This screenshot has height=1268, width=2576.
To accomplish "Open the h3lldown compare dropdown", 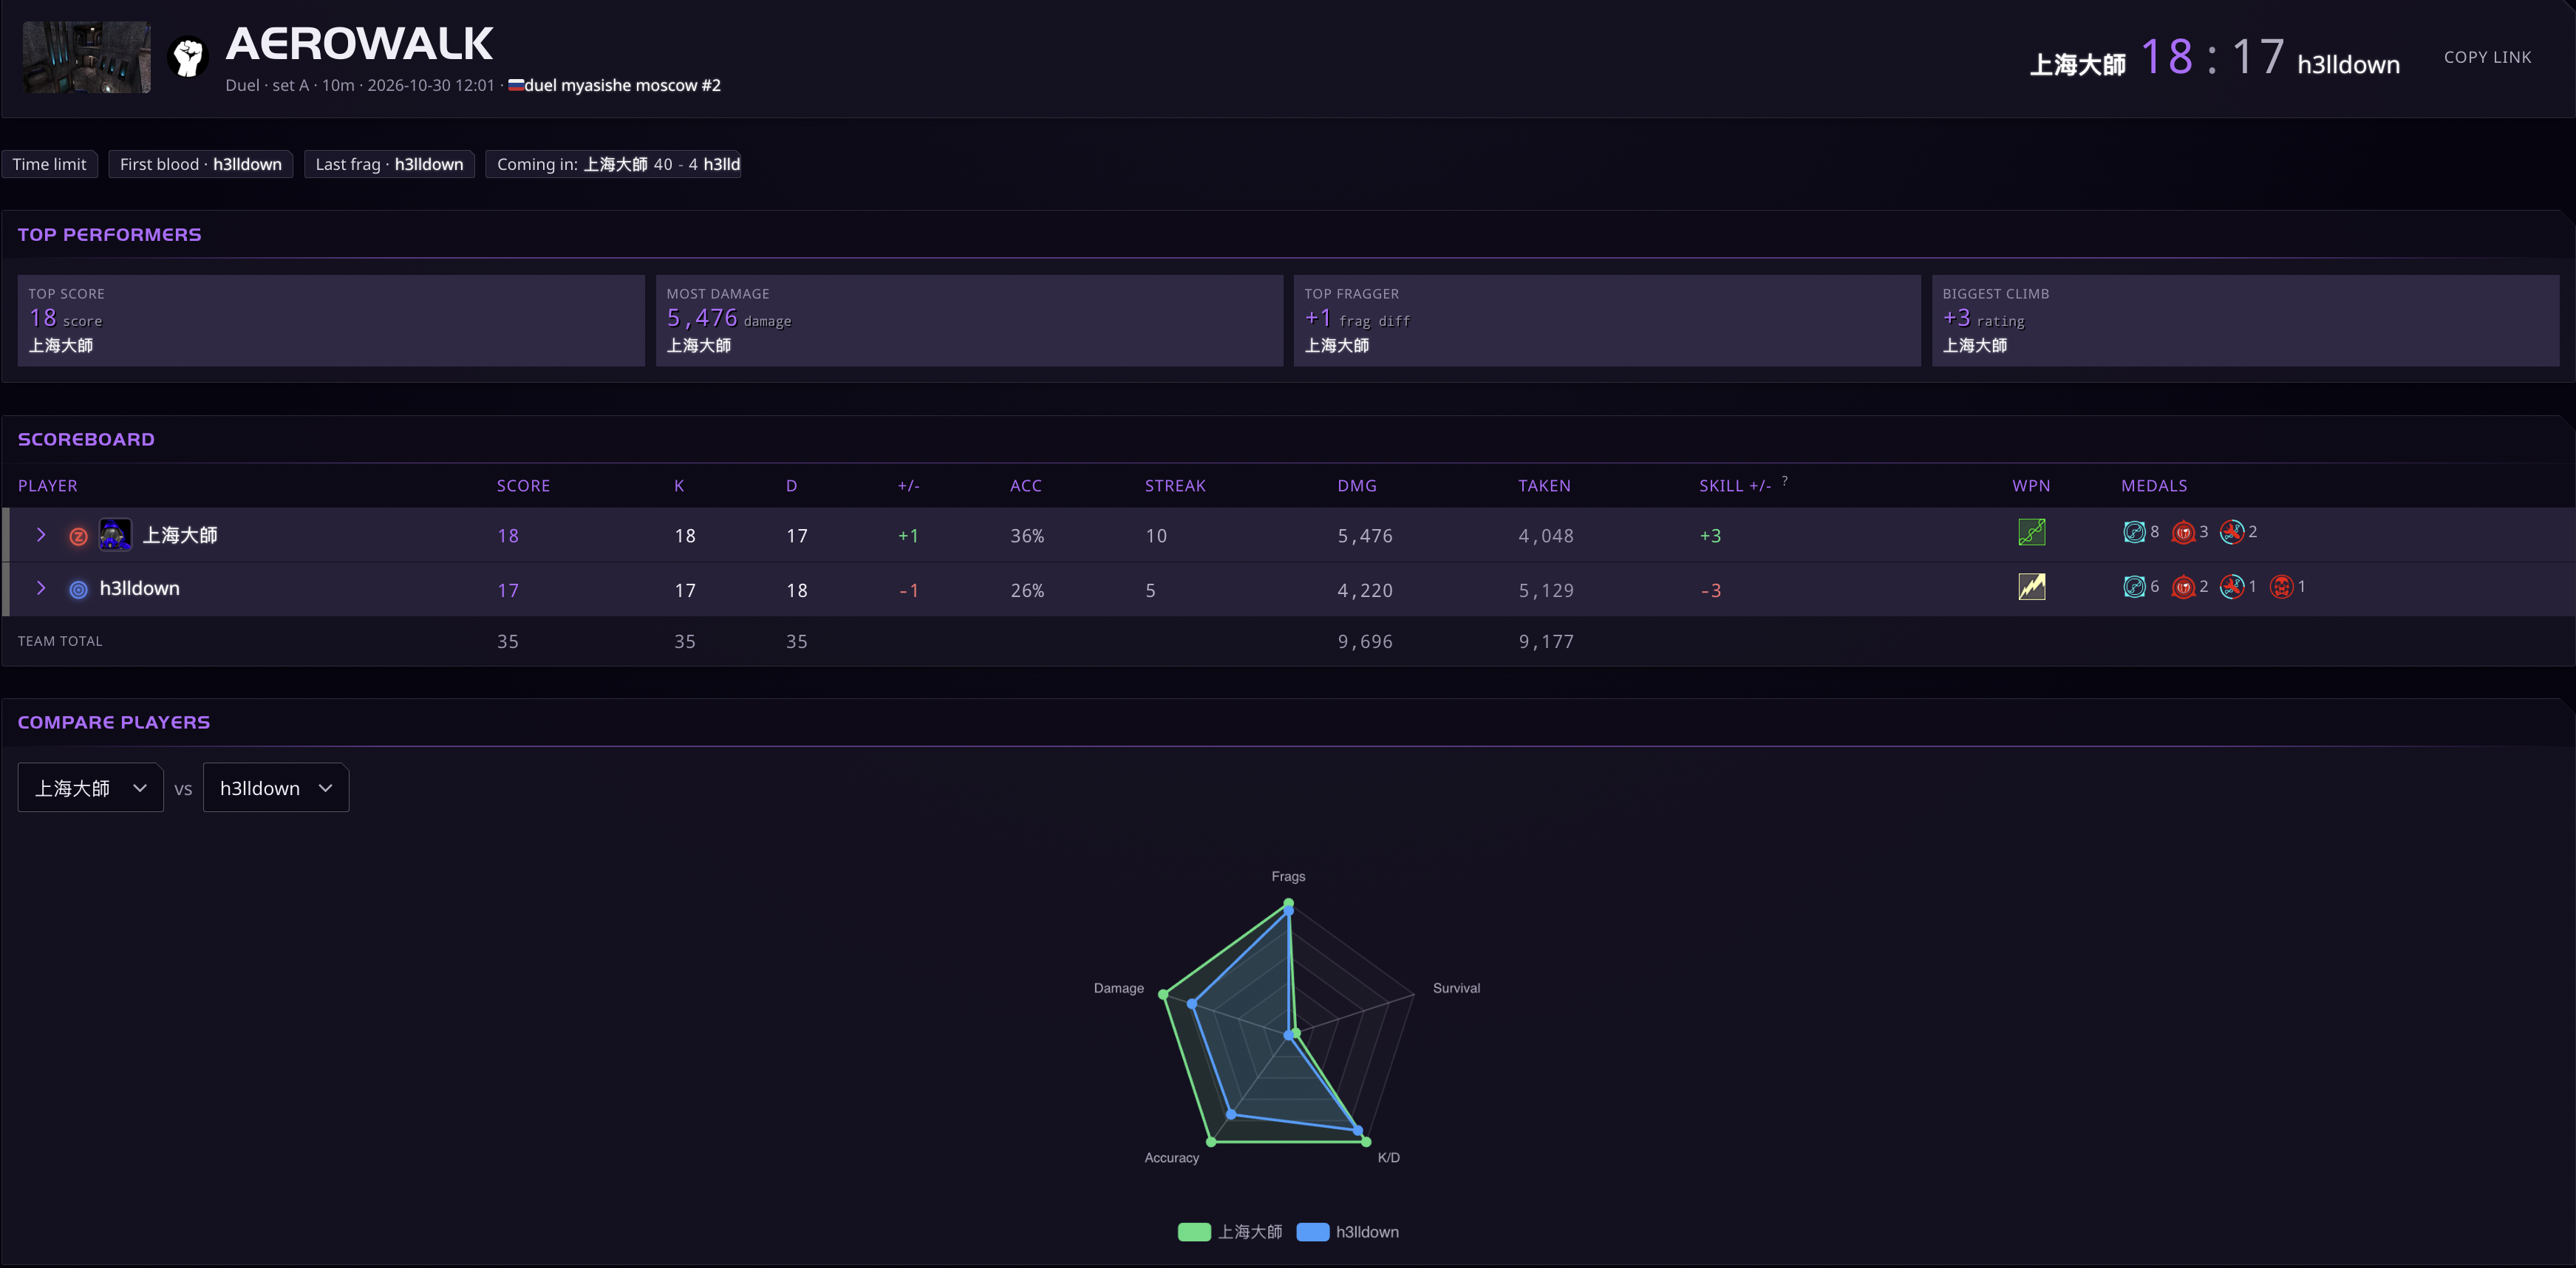I will pyautogui.click(x=276, y=788).
